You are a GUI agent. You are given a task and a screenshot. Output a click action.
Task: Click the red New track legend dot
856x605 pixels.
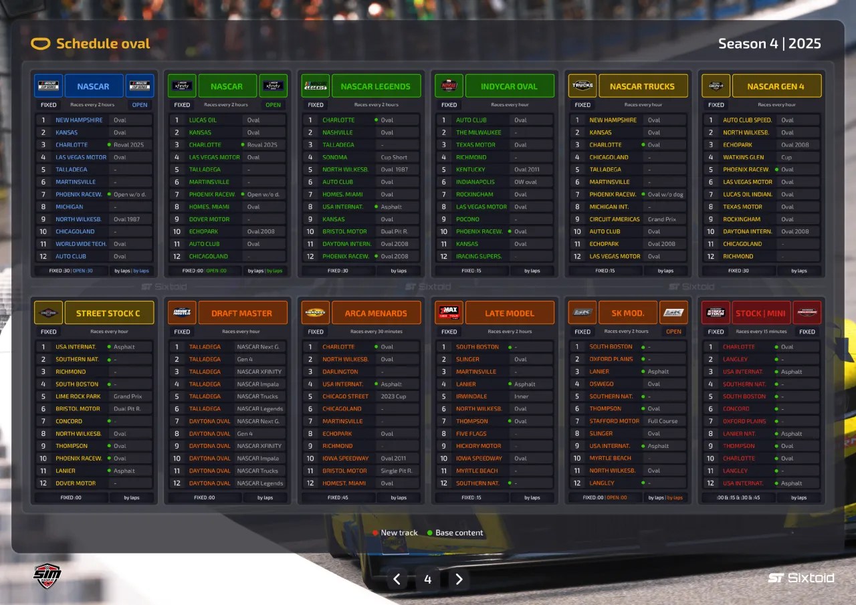[x=375, y=533]
